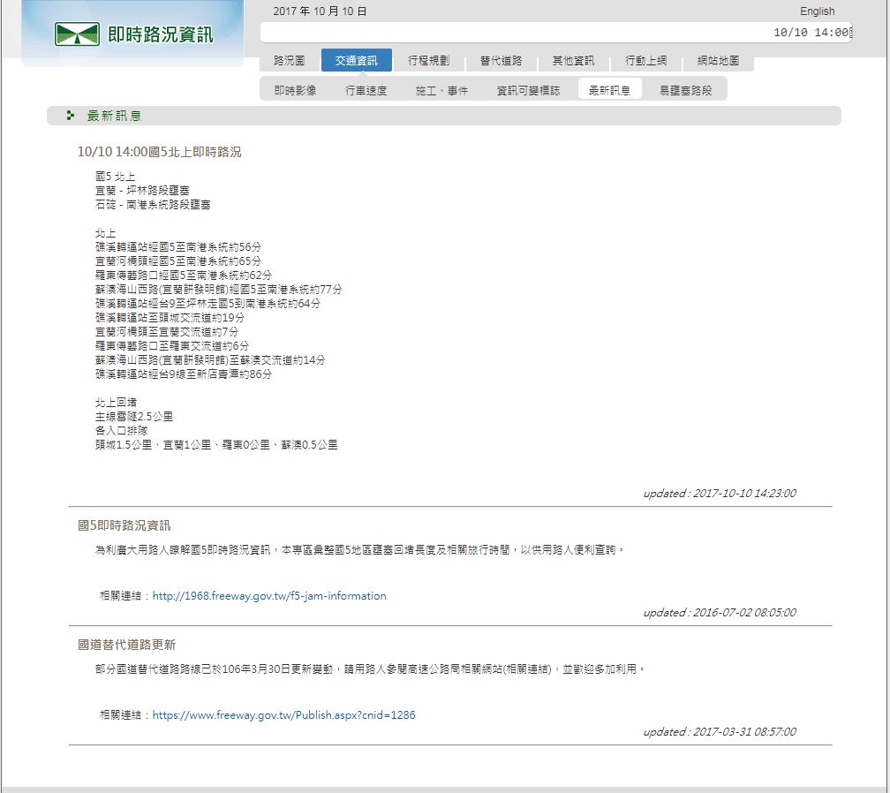This screenshot has width=890, height=793.
Task: Click the scrolling 10/10 14:00 marquee text
Action: 811,33
